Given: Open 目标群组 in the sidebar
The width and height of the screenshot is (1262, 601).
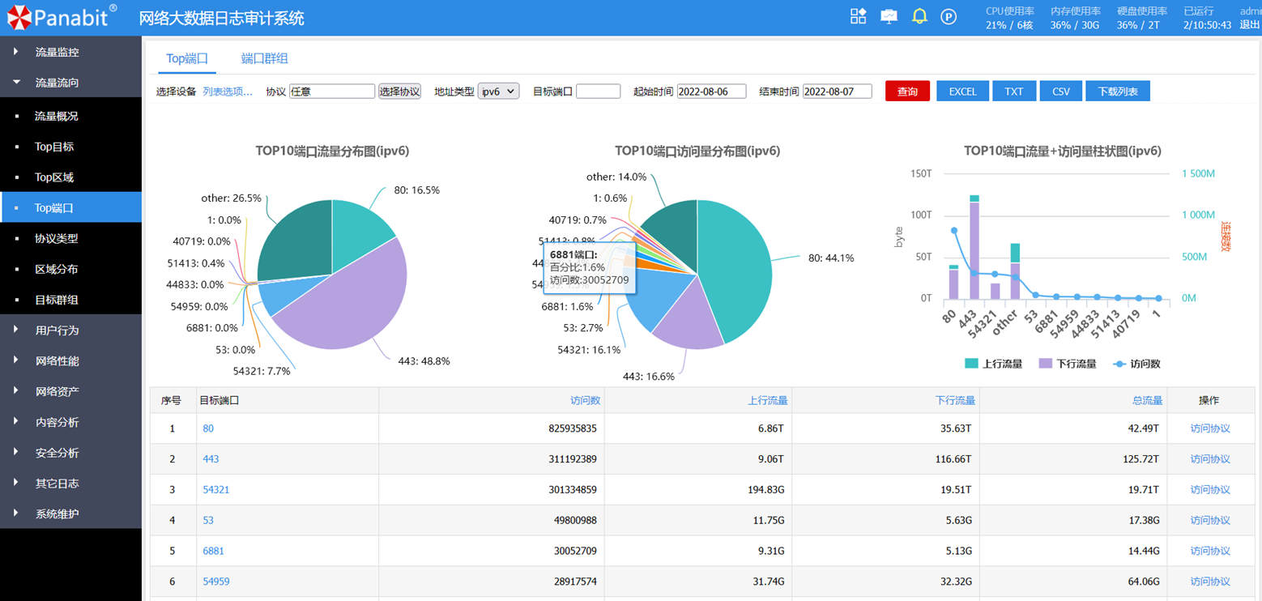Looking at the screenshot, I should (x=70, y=300).
